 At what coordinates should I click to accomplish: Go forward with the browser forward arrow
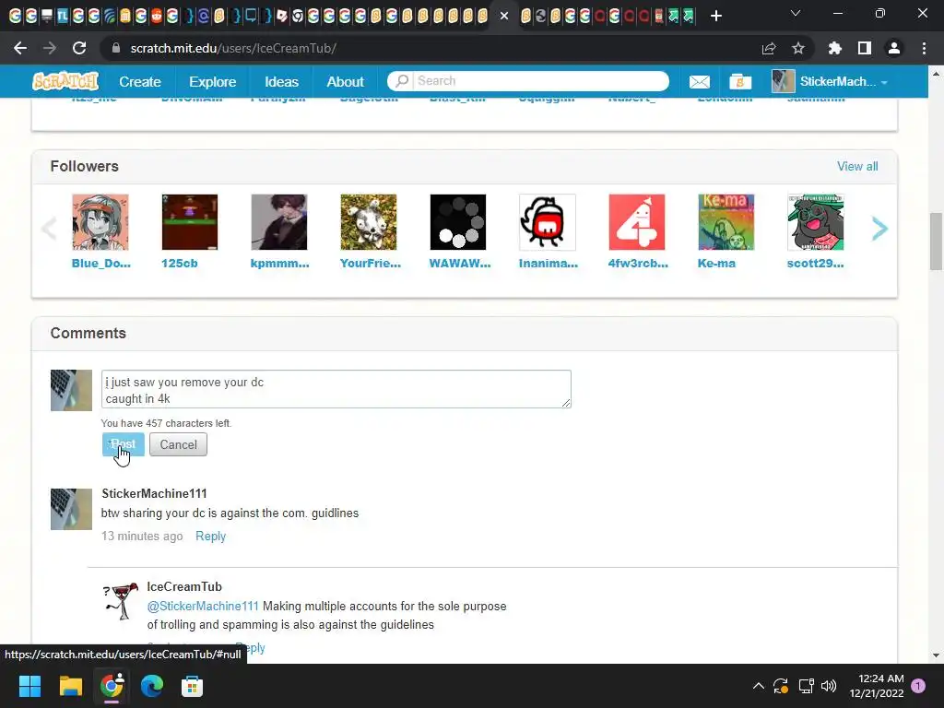[50, 48]
